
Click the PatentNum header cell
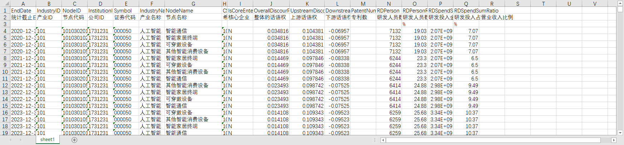coord(363,11)
